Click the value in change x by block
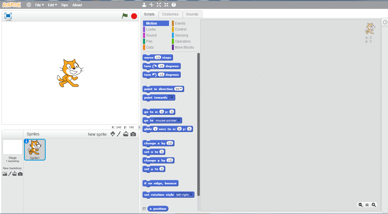 pos(170,143)
